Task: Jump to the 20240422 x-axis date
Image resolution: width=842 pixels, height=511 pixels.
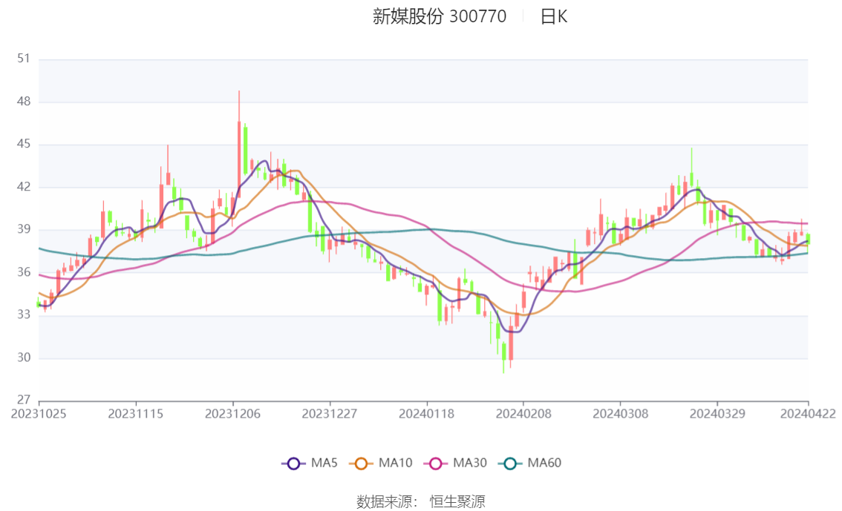Action: pos(808,413)
